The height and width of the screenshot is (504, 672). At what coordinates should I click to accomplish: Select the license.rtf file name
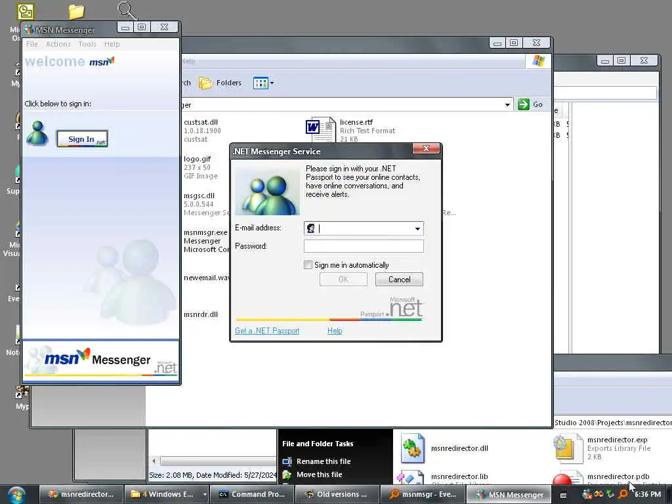tap(356, 122)
